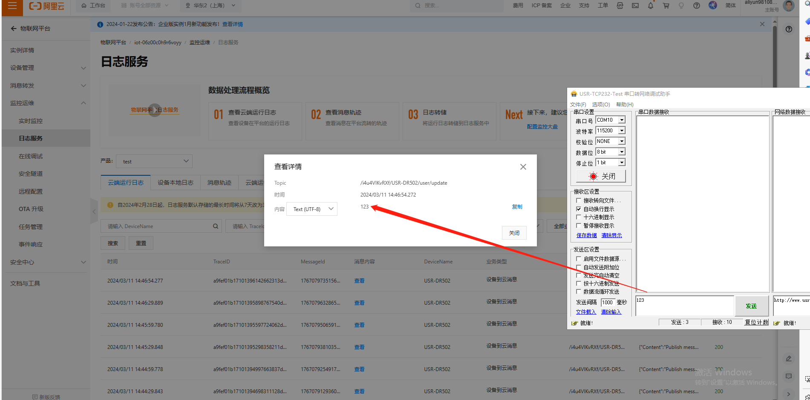Viewport: 810px width, 400px height.
Task: Click the search magnifier in DeviceName field
Action: [x=216, y=226]
